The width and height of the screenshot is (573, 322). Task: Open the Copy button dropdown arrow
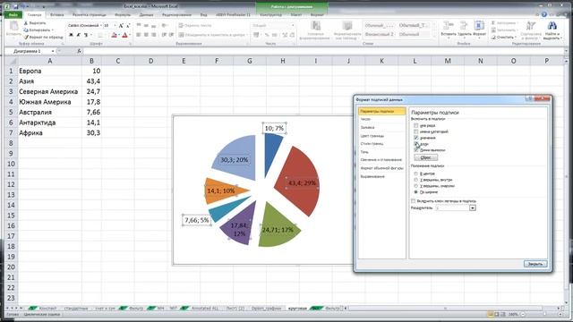click(52, 30)
